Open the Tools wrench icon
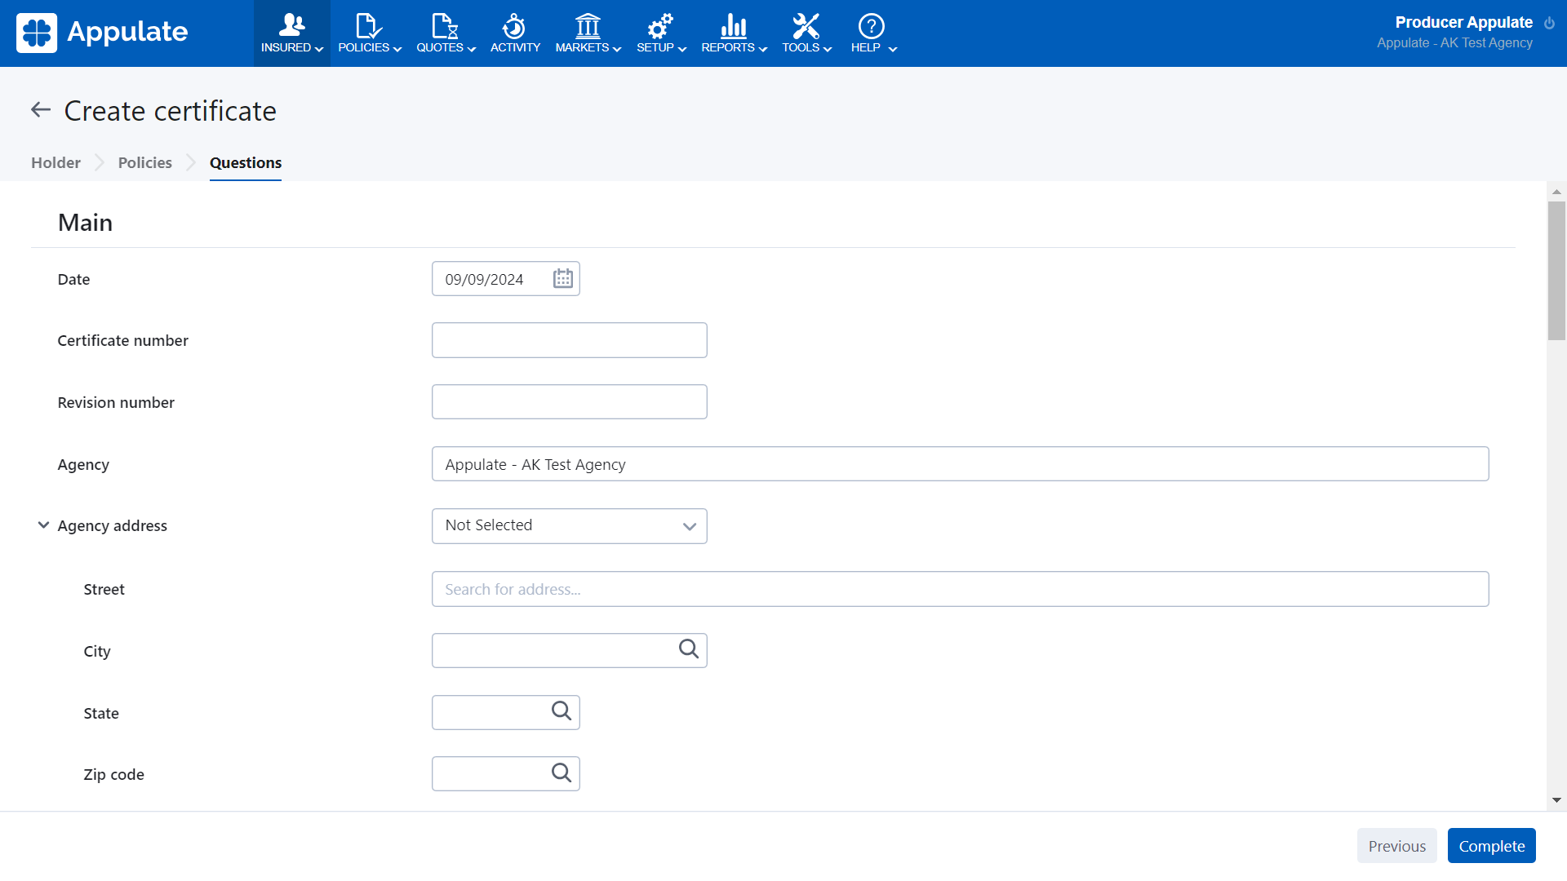Viewport: 1567px width, 881px height. (806, 26)
